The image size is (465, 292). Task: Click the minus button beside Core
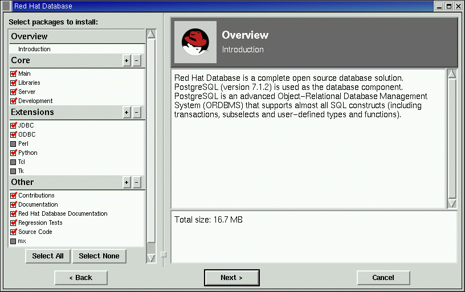[137, 61]
